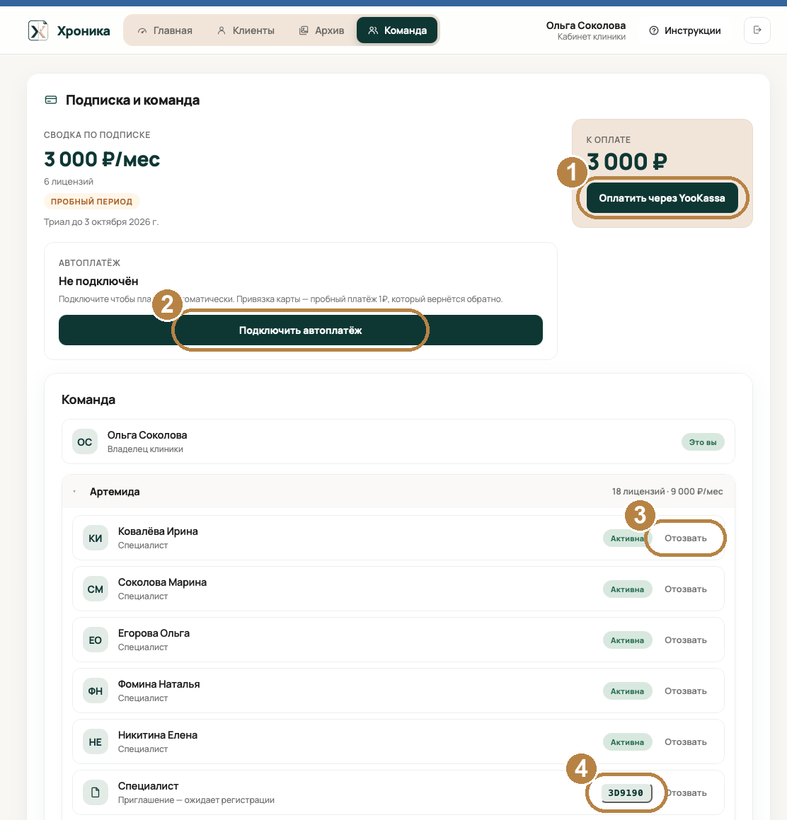Click the help question-mark icon
The image size is (787, 820).
[653, 31]
